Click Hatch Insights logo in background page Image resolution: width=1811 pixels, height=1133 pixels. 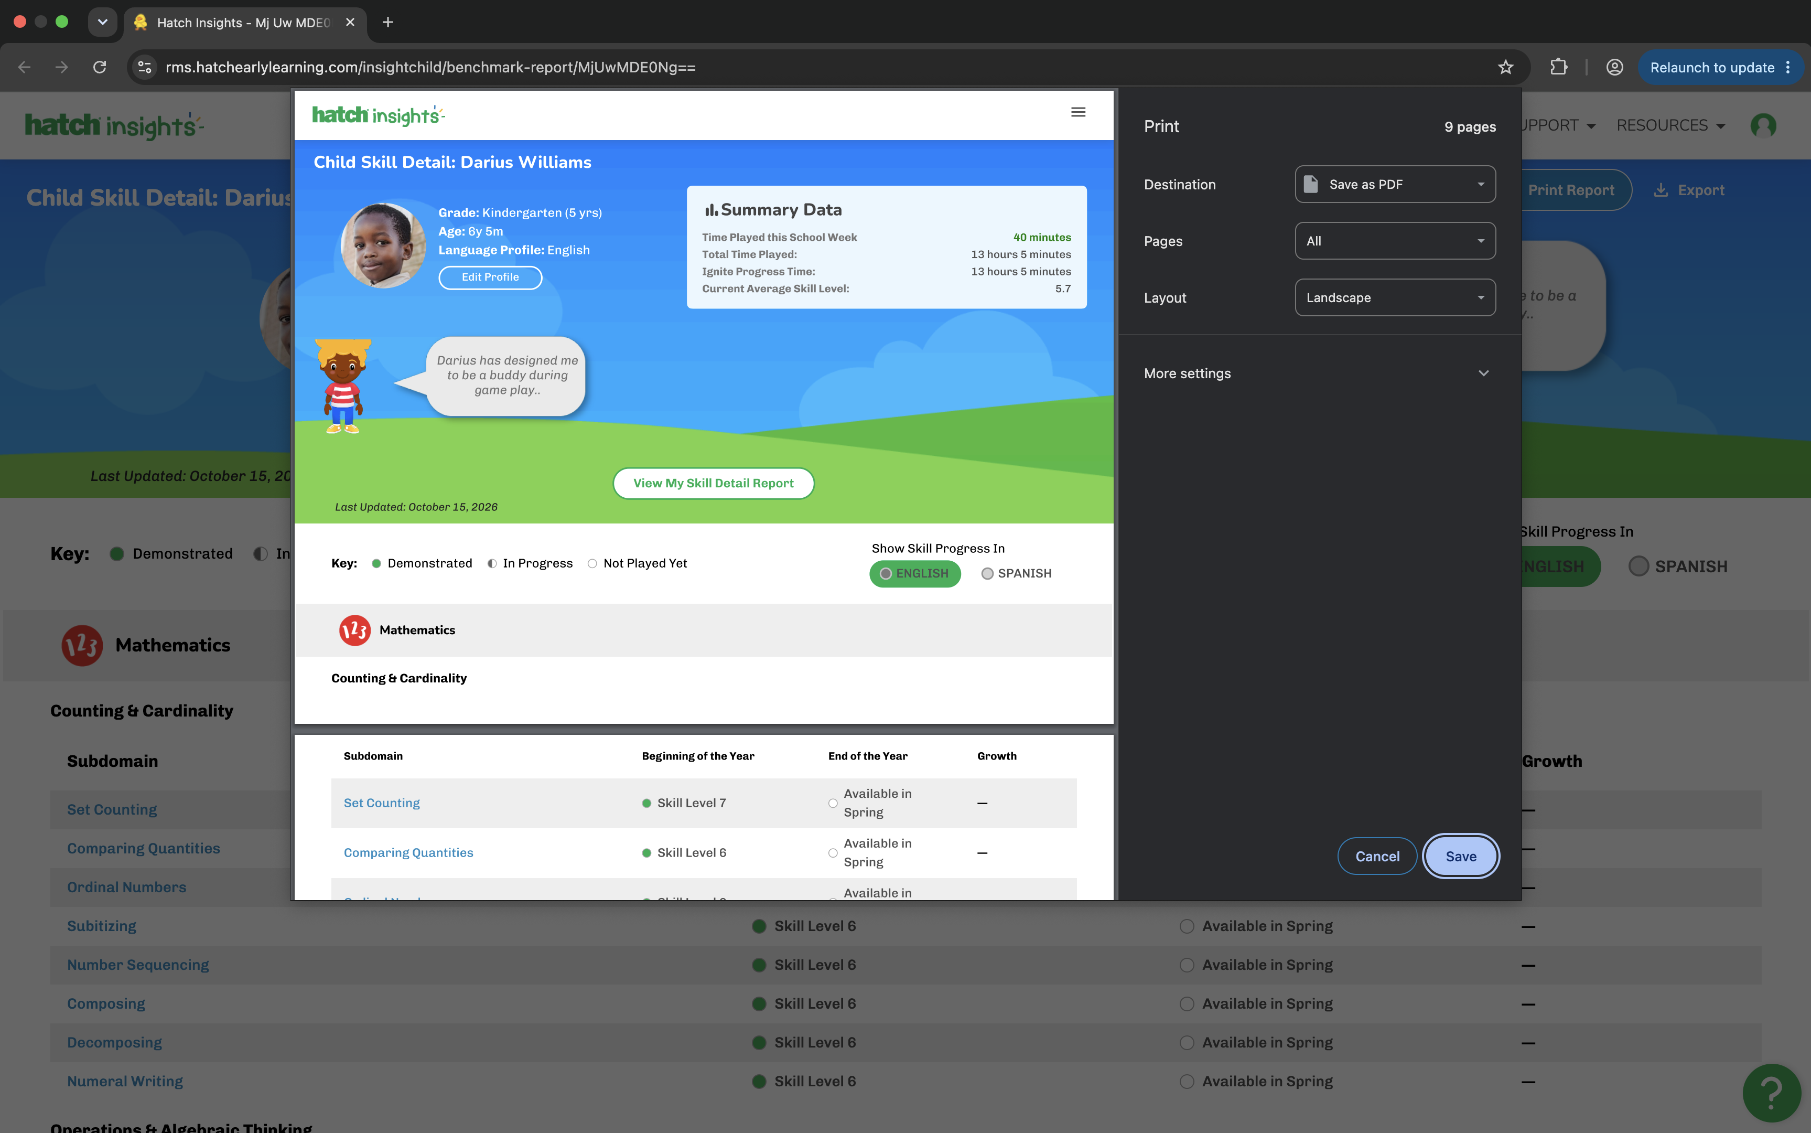pos(114,125)
